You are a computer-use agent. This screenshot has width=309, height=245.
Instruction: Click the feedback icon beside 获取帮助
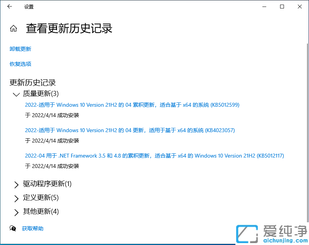pyautogui.click(x=13, y=228)
